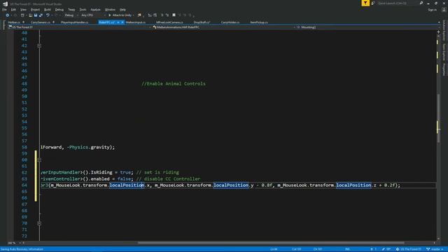
Task: Collapse the code block at line 42
Action: pos(39,45)
